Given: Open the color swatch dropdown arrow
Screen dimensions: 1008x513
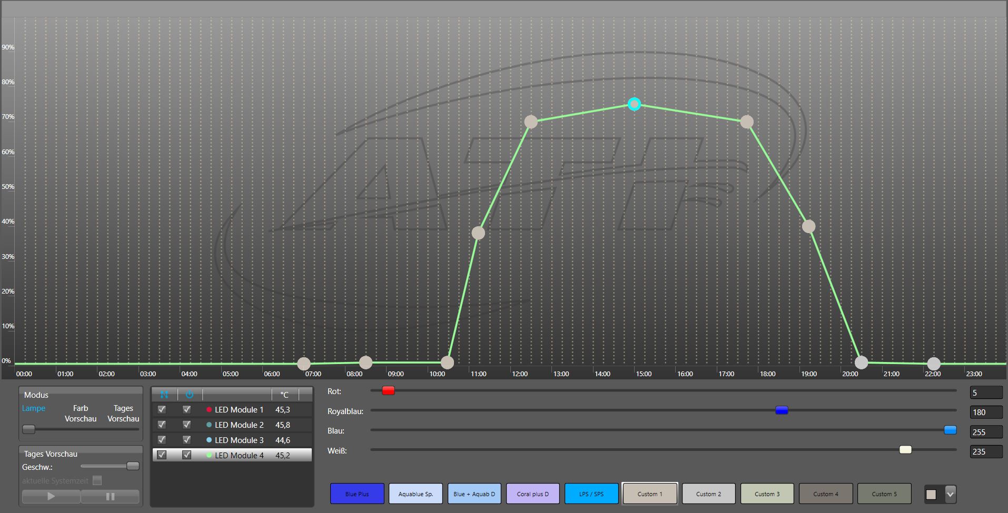Looking at the screenshot, I should tap(950, 495).
